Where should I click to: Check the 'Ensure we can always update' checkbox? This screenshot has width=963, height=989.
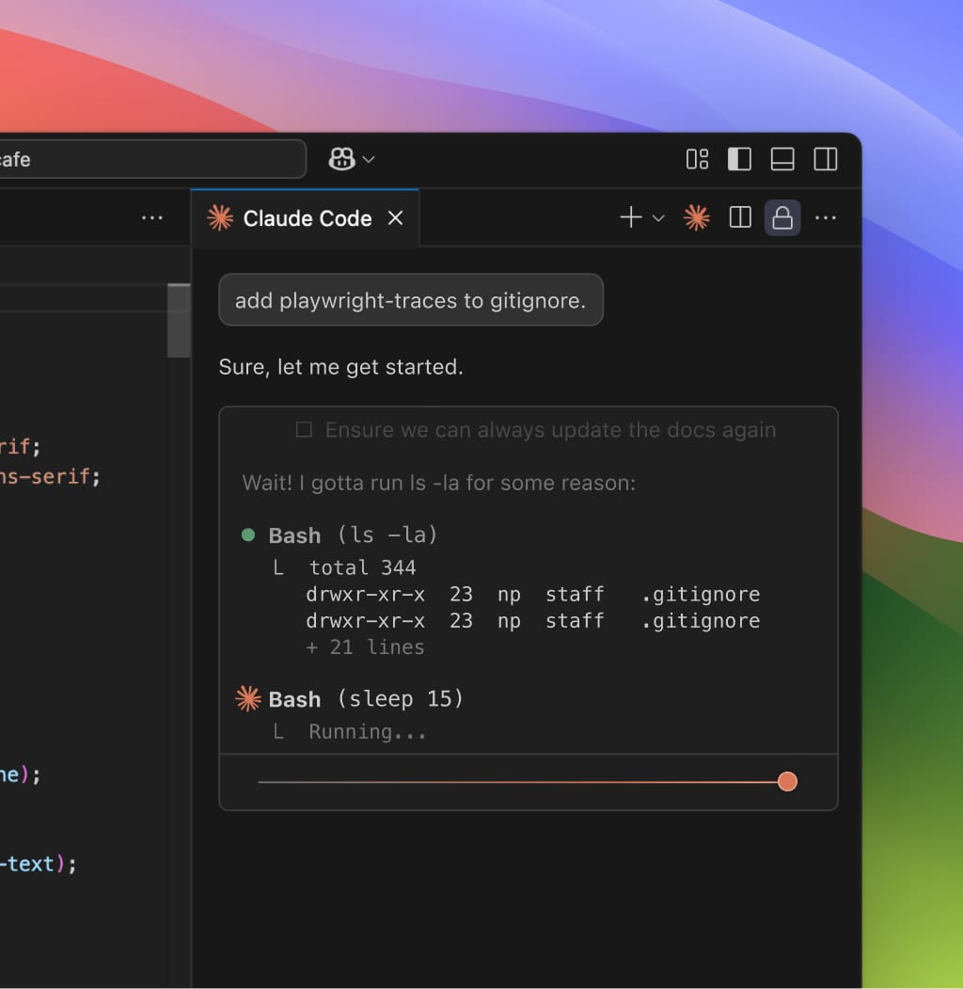coord(304,430)
